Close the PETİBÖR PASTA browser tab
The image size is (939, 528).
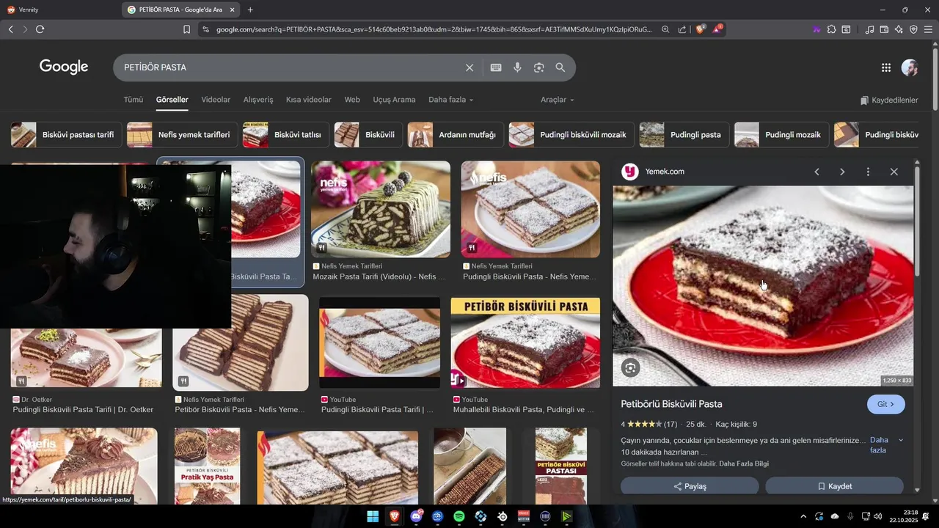(232, 10)
